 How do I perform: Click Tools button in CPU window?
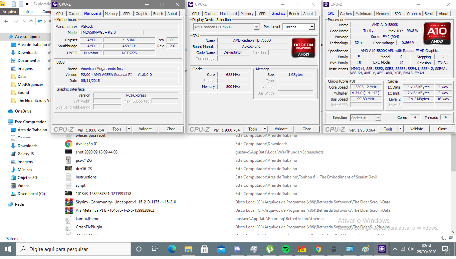click(x=388, y=129)
